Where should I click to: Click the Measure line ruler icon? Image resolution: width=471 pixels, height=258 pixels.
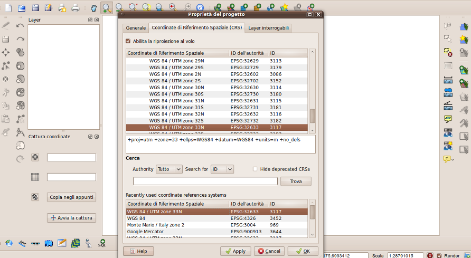coord(448,80)
